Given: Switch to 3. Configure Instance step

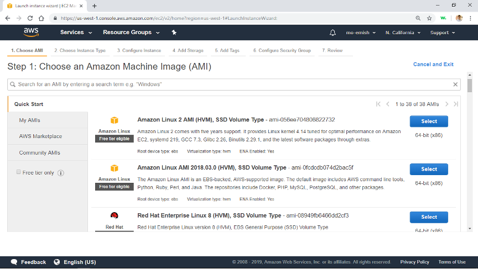Looking at the screenshot, I should (139, 50).
